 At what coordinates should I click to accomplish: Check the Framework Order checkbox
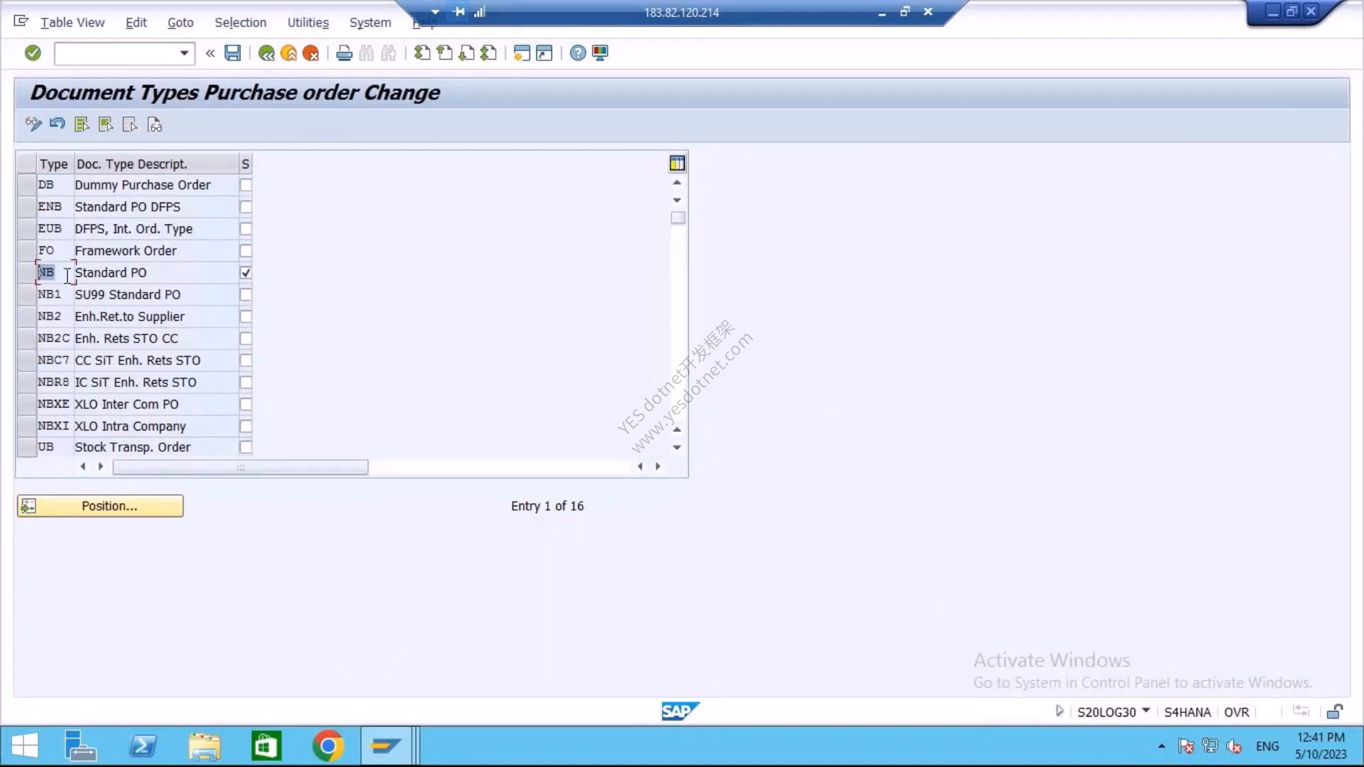click(245, 251)
